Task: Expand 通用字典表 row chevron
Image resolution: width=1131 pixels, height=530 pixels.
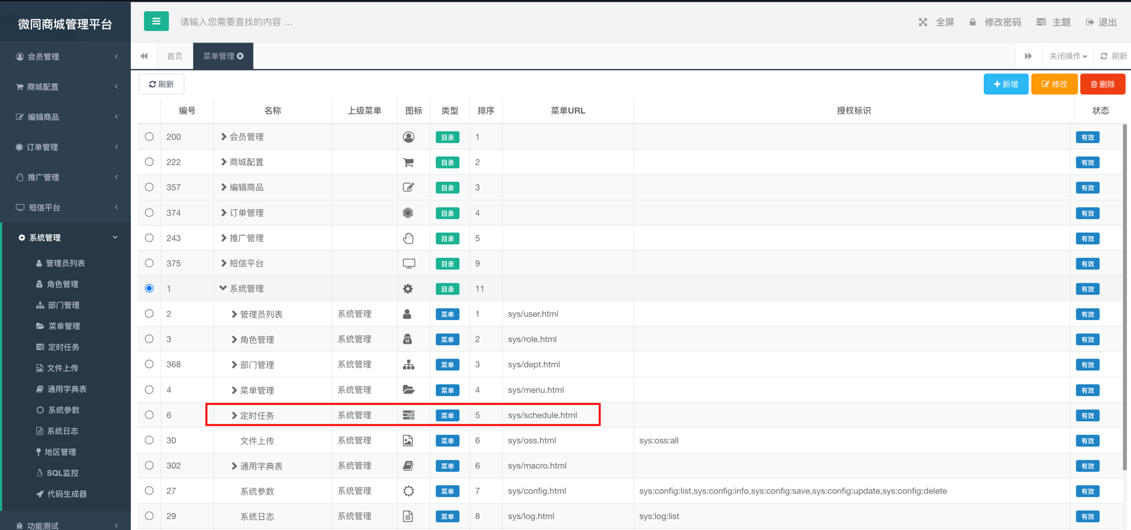Action: pyautogui.click(x=234, y=466)
